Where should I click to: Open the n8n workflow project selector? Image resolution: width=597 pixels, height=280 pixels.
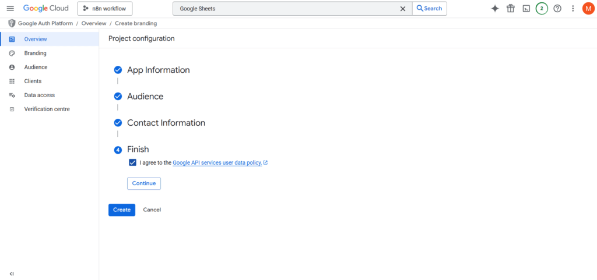click(105, 9)
